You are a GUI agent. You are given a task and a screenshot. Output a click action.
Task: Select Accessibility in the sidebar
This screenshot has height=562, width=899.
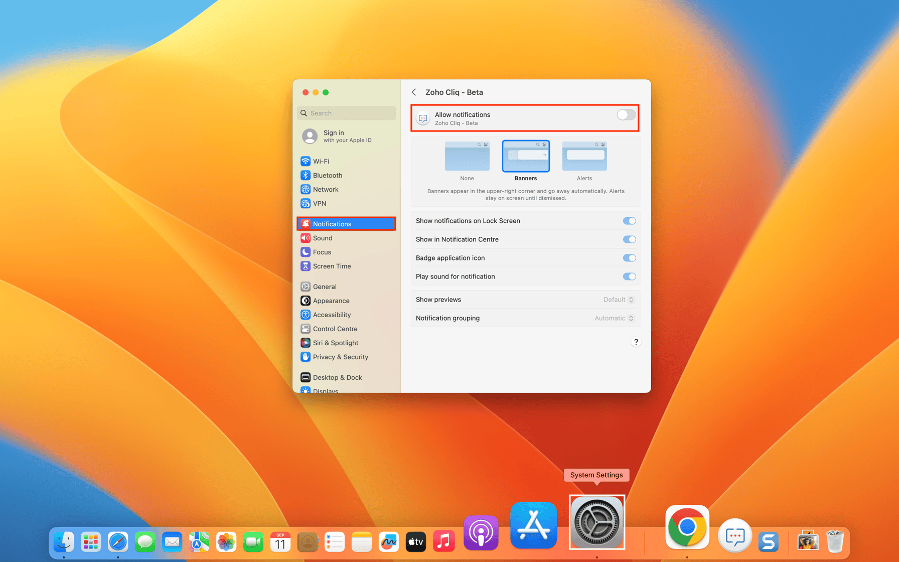(x=346, y=315)
